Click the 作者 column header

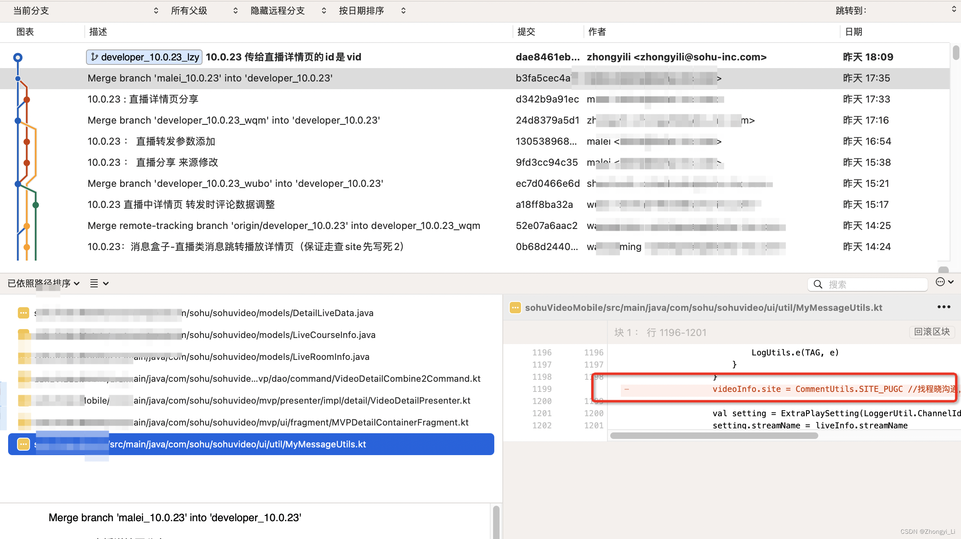(x=597, y=32)
